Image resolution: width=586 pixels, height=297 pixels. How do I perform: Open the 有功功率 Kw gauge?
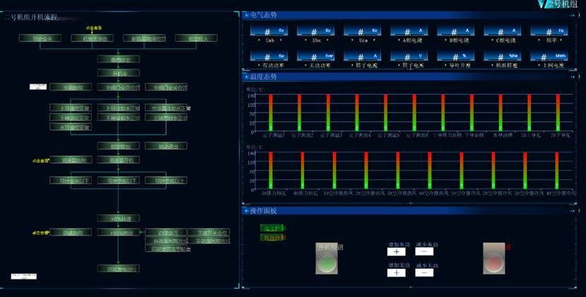[269, 56]
